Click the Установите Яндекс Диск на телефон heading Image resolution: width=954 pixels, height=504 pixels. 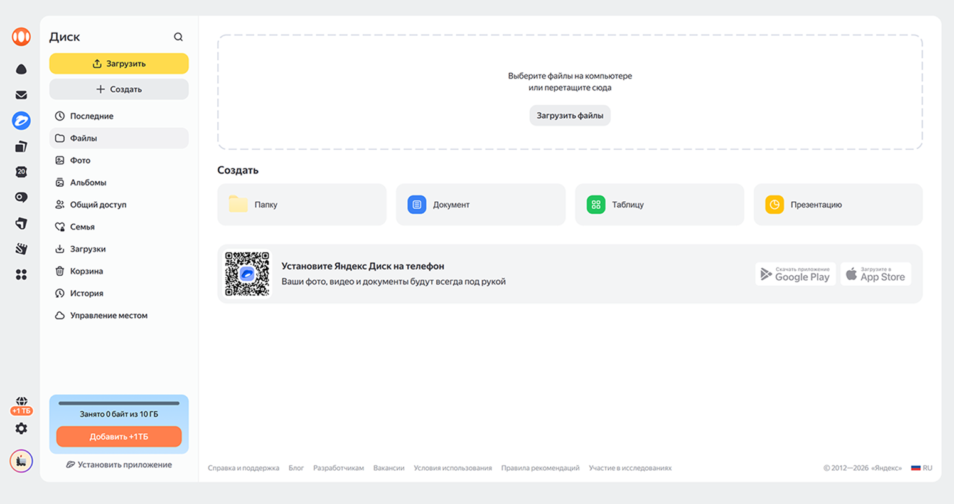click(x=363, y=266)
